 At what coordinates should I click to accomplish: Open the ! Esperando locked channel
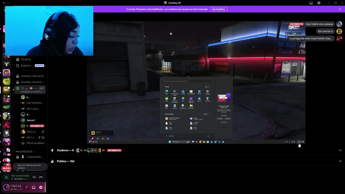point(30,157)
